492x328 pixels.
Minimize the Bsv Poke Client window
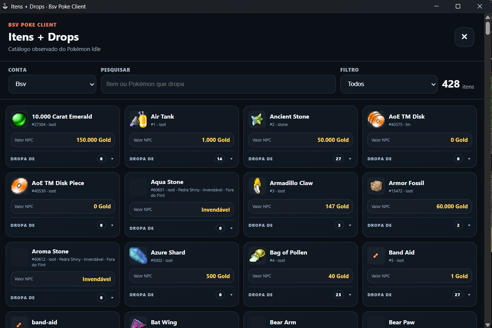click(x=437, y=7)
